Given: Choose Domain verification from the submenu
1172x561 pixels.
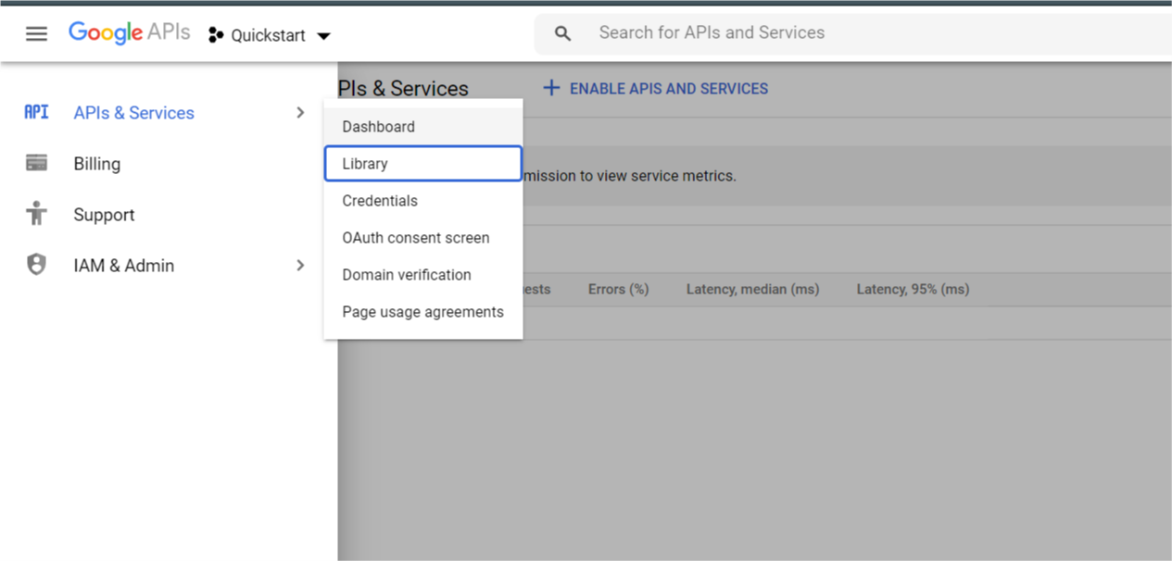Looking at the screenshot, I should [406, 275].
